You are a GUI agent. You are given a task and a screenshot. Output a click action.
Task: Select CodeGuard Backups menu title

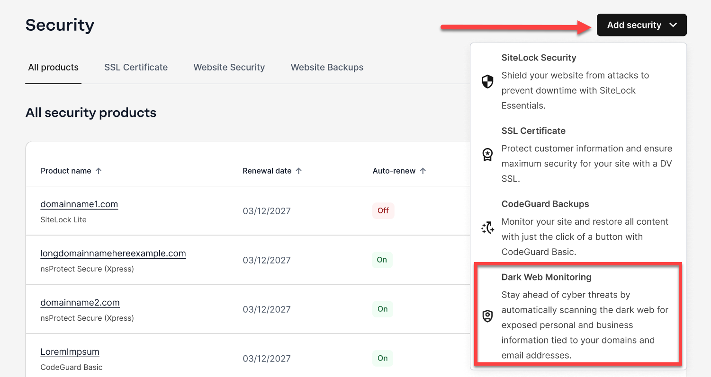click(545, 204)
